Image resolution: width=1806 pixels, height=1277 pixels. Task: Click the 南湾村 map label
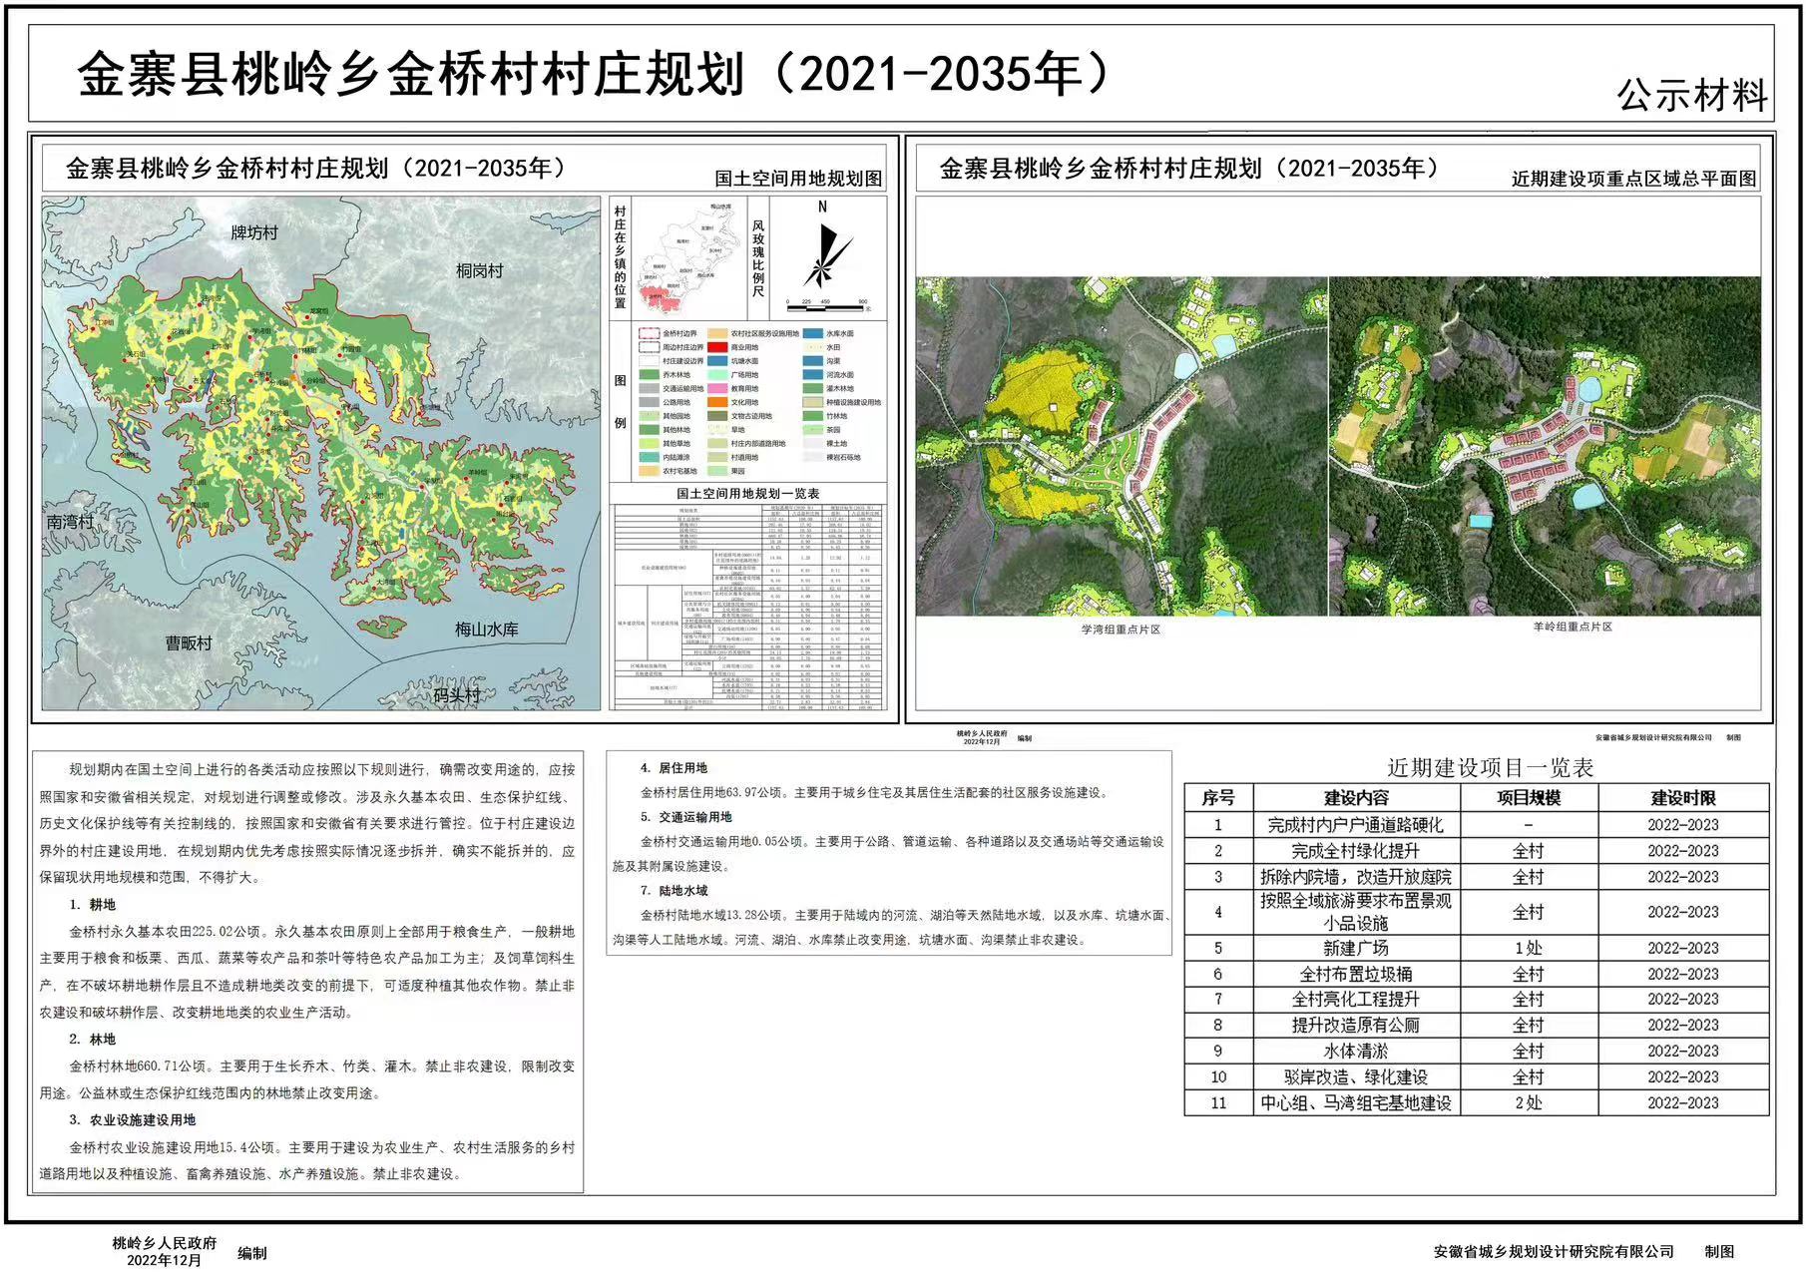(70, 521)
